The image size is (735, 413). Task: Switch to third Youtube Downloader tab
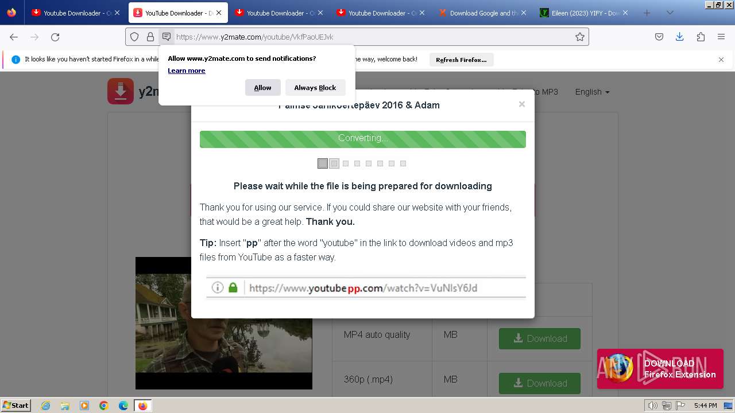(x=278, y=13)
